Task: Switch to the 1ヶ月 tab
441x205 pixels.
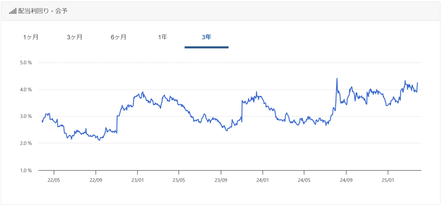Action: pyautogui.click(x=31, y=37)
